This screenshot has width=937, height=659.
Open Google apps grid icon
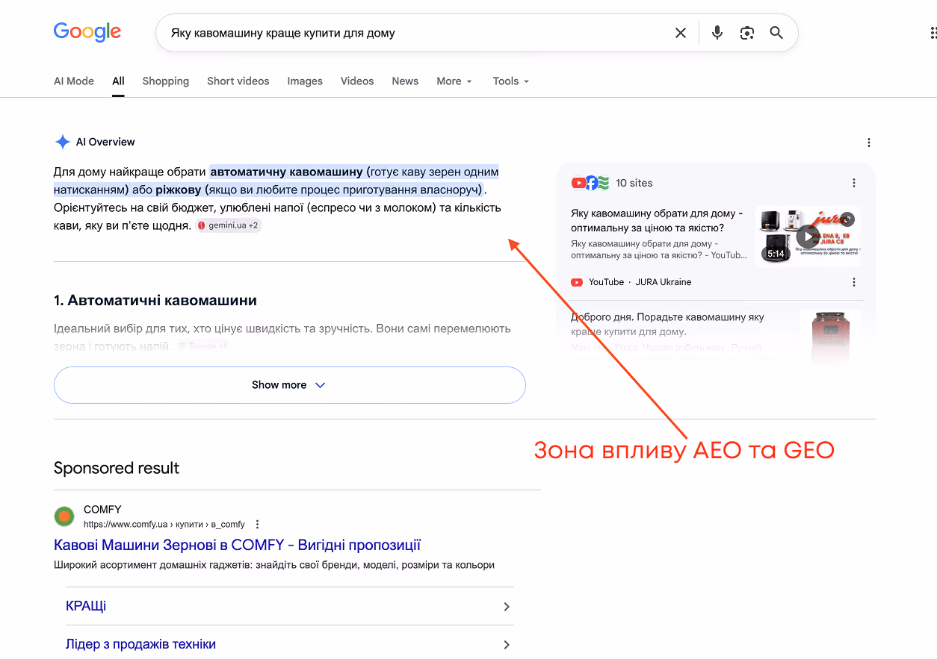(933, 33)
